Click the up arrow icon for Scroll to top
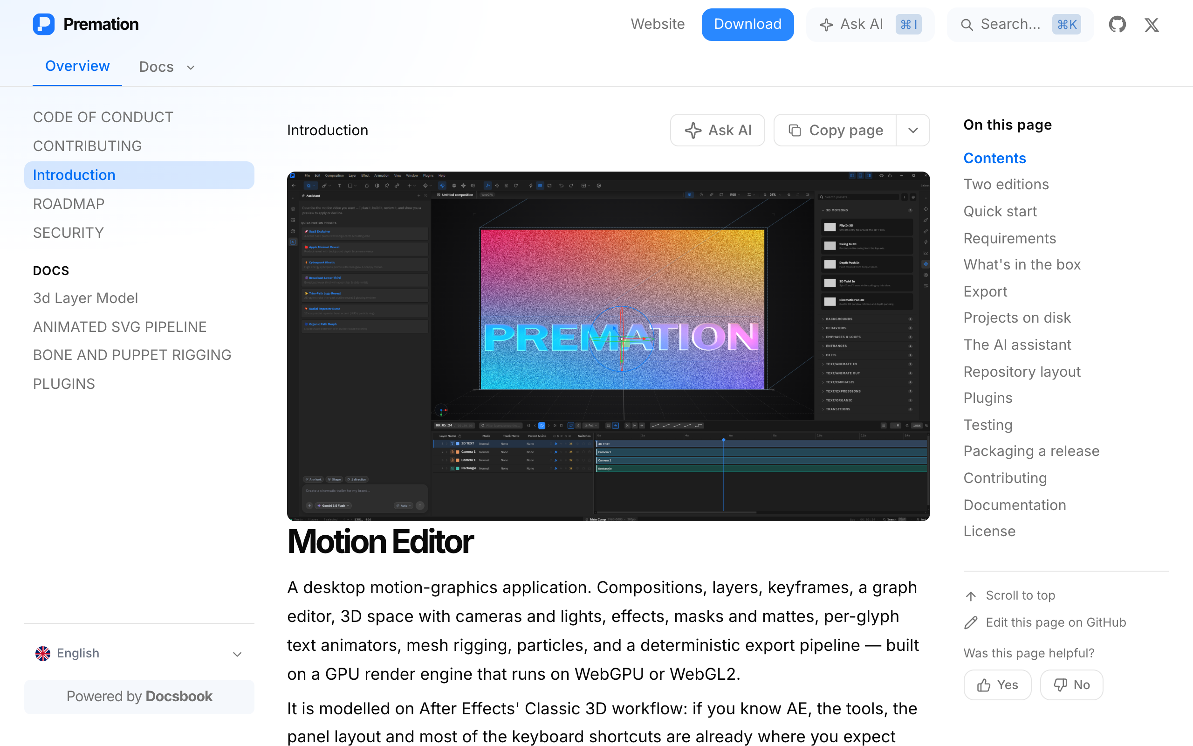Screen dimensions: 1193x746 971,596
